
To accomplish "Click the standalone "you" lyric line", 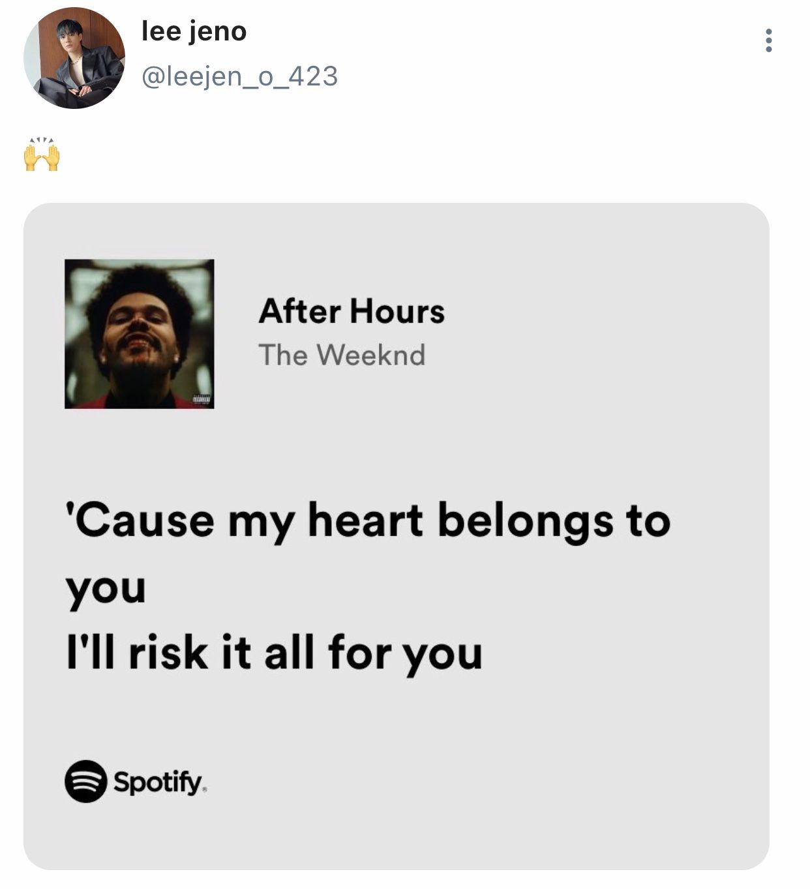I will coord(106,590).
